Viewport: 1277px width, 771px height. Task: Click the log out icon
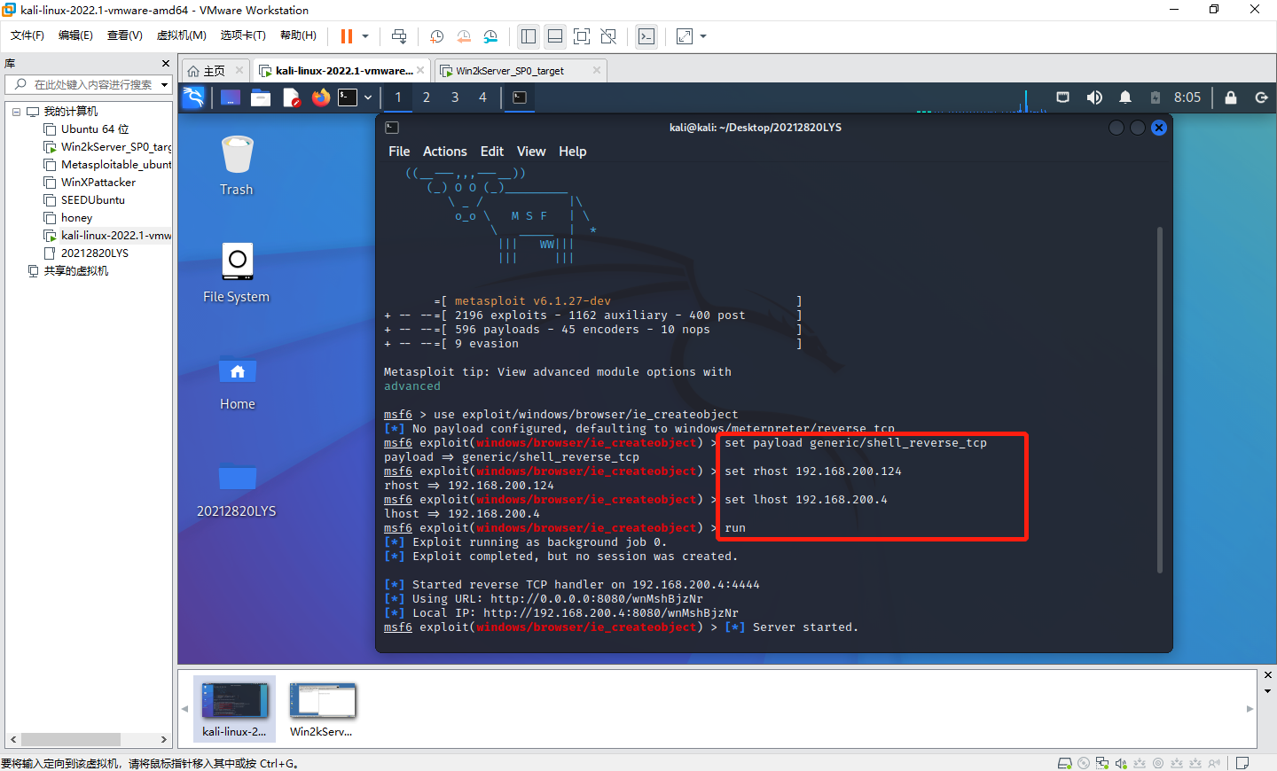pyautogui.click(x=1261, y=97)
